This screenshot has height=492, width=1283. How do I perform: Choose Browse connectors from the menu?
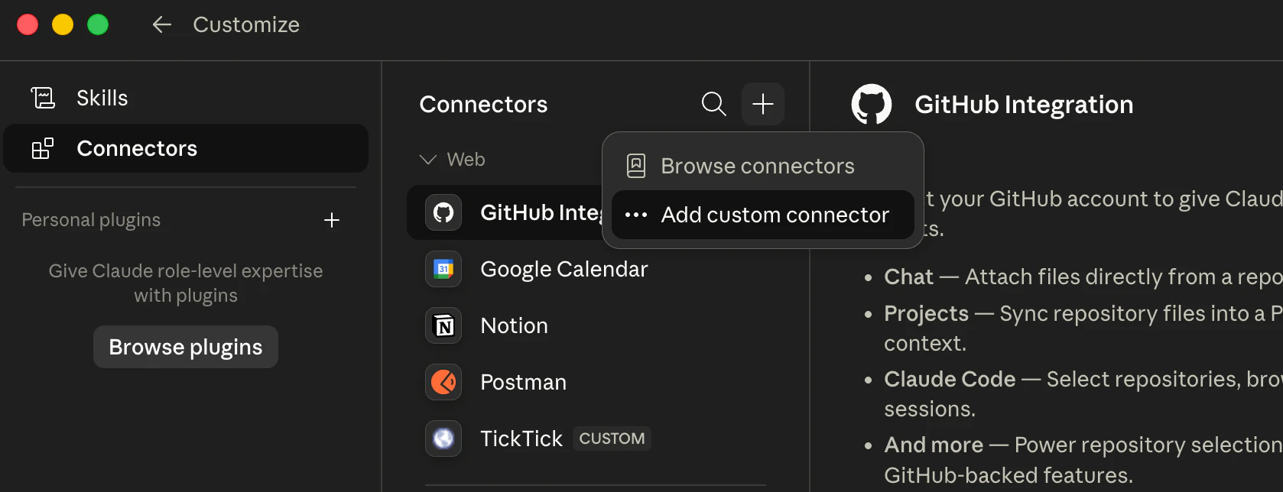[x=763, y=166]
